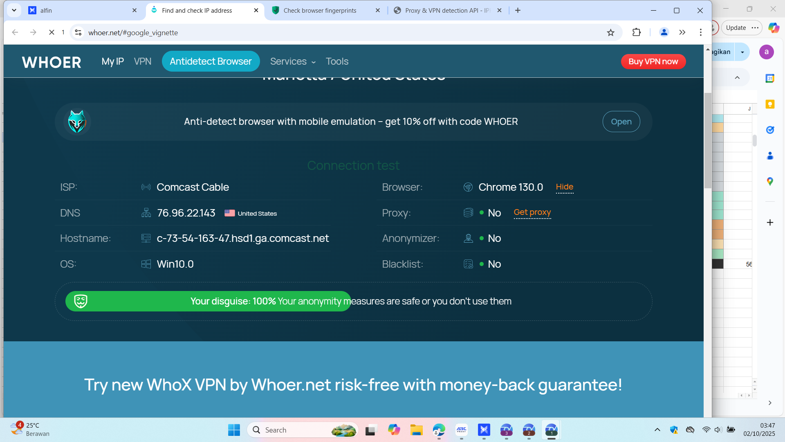
Task: Click the WHOER logo
Action: [x=52, y=62]
